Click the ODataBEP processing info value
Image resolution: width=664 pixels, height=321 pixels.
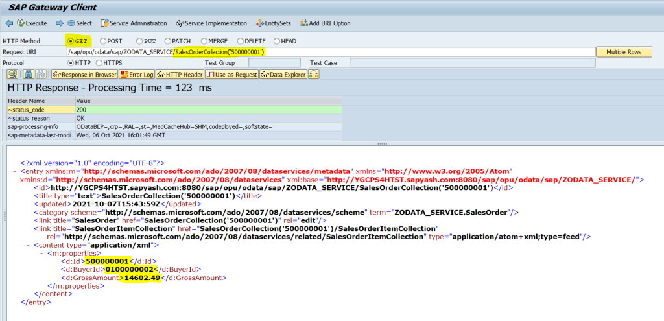(x=174, y=126)
